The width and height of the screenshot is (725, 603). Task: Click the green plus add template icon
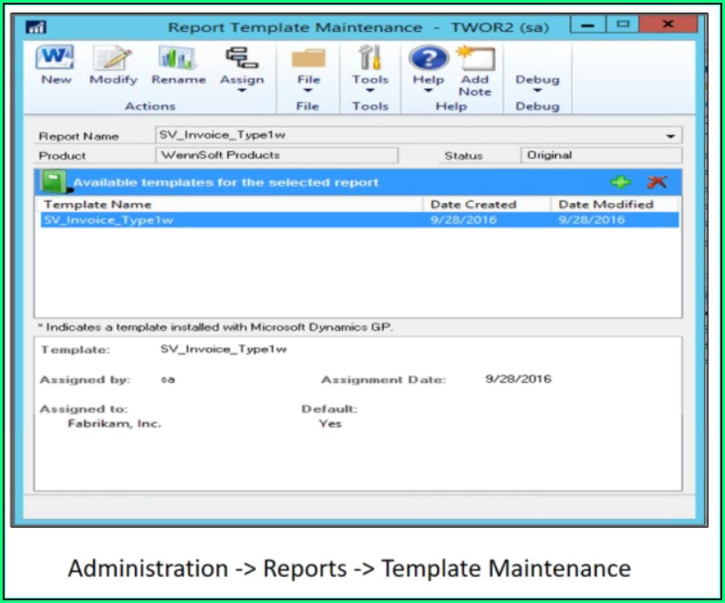pos(621,182)
